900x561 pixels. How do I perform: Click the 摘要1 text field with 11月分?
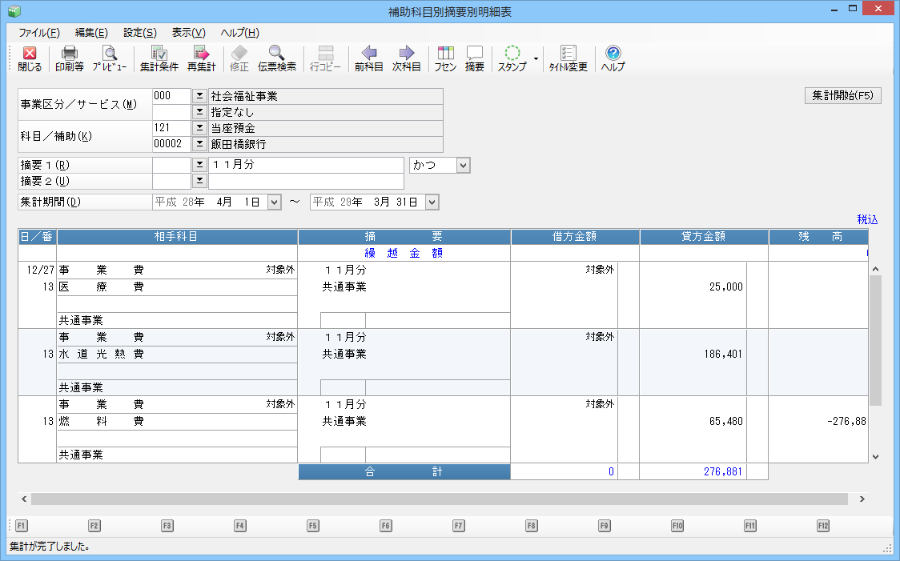pos(306,165)
